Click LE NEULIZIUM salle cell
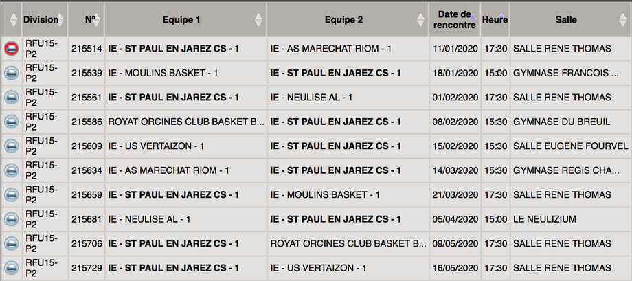This screenshot has height=281, width=632. 545,219
